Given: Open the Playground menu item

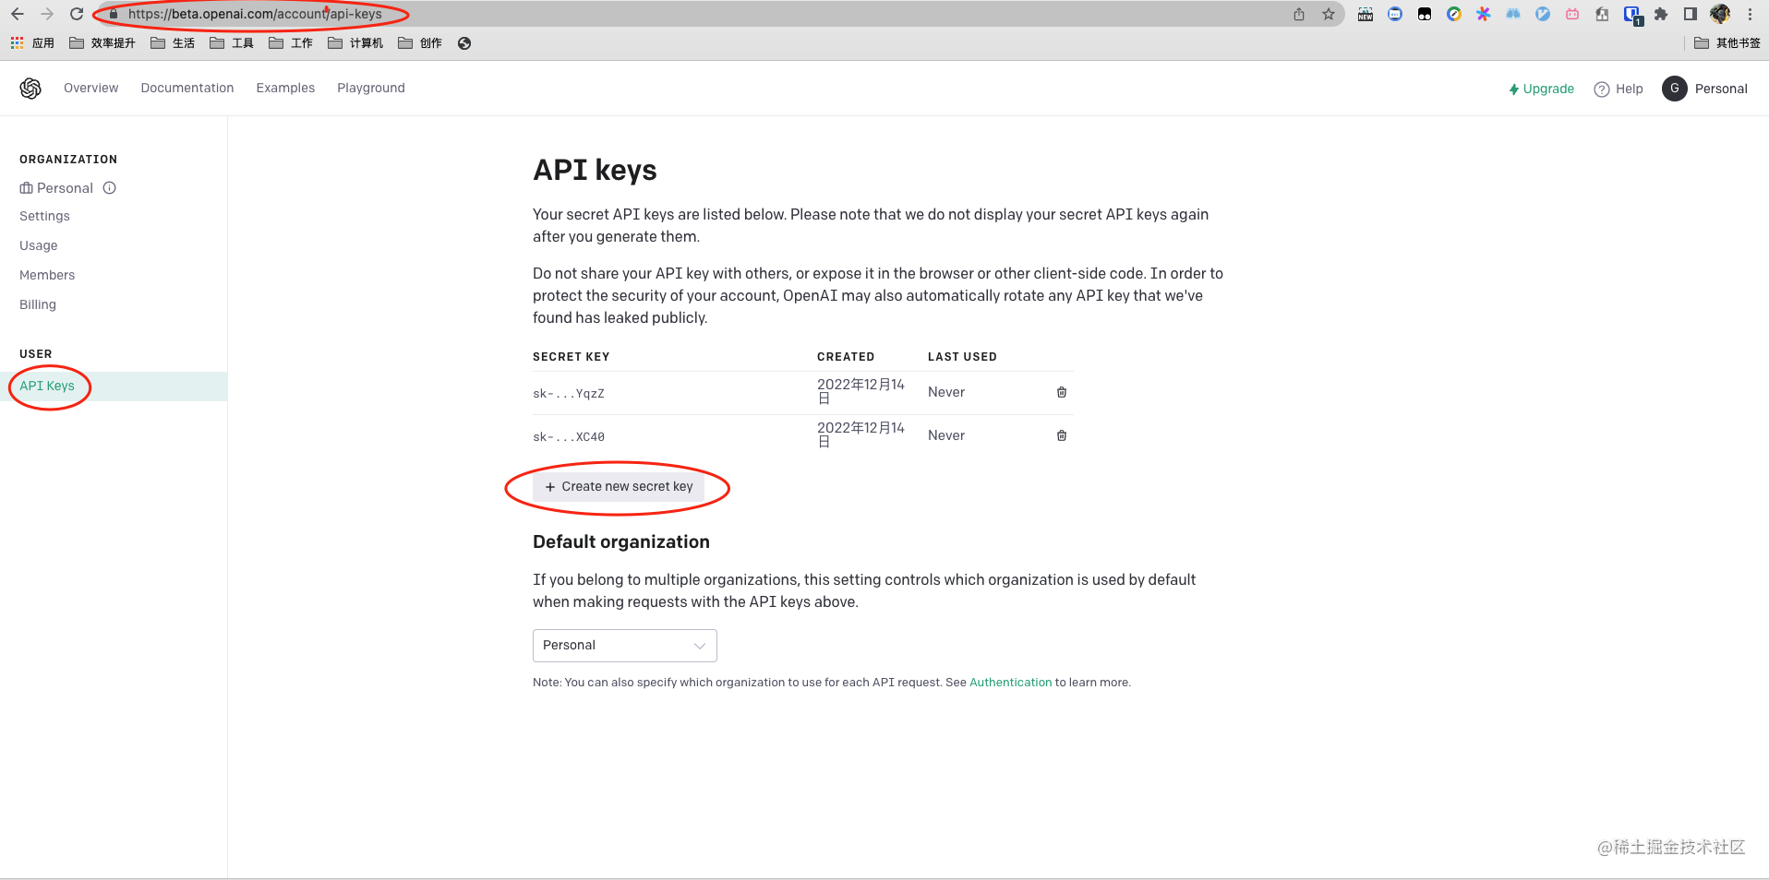Looking at the screenshot, I should (370, 88).
